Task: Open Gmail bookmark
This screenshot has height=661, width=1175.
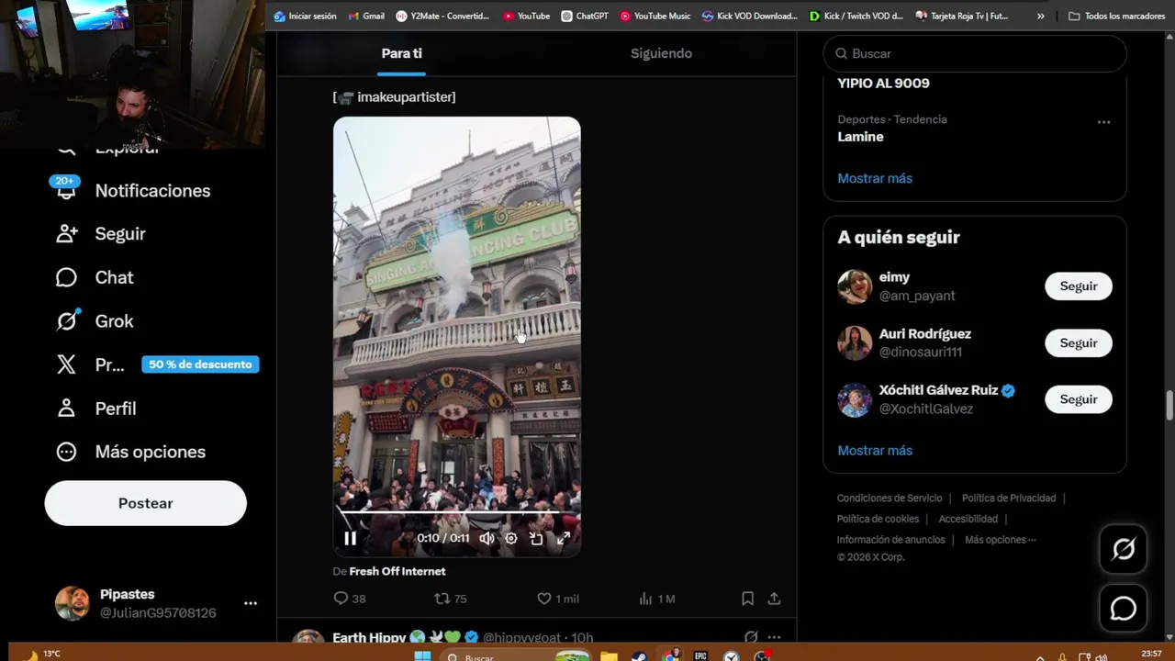Action: 365,16
